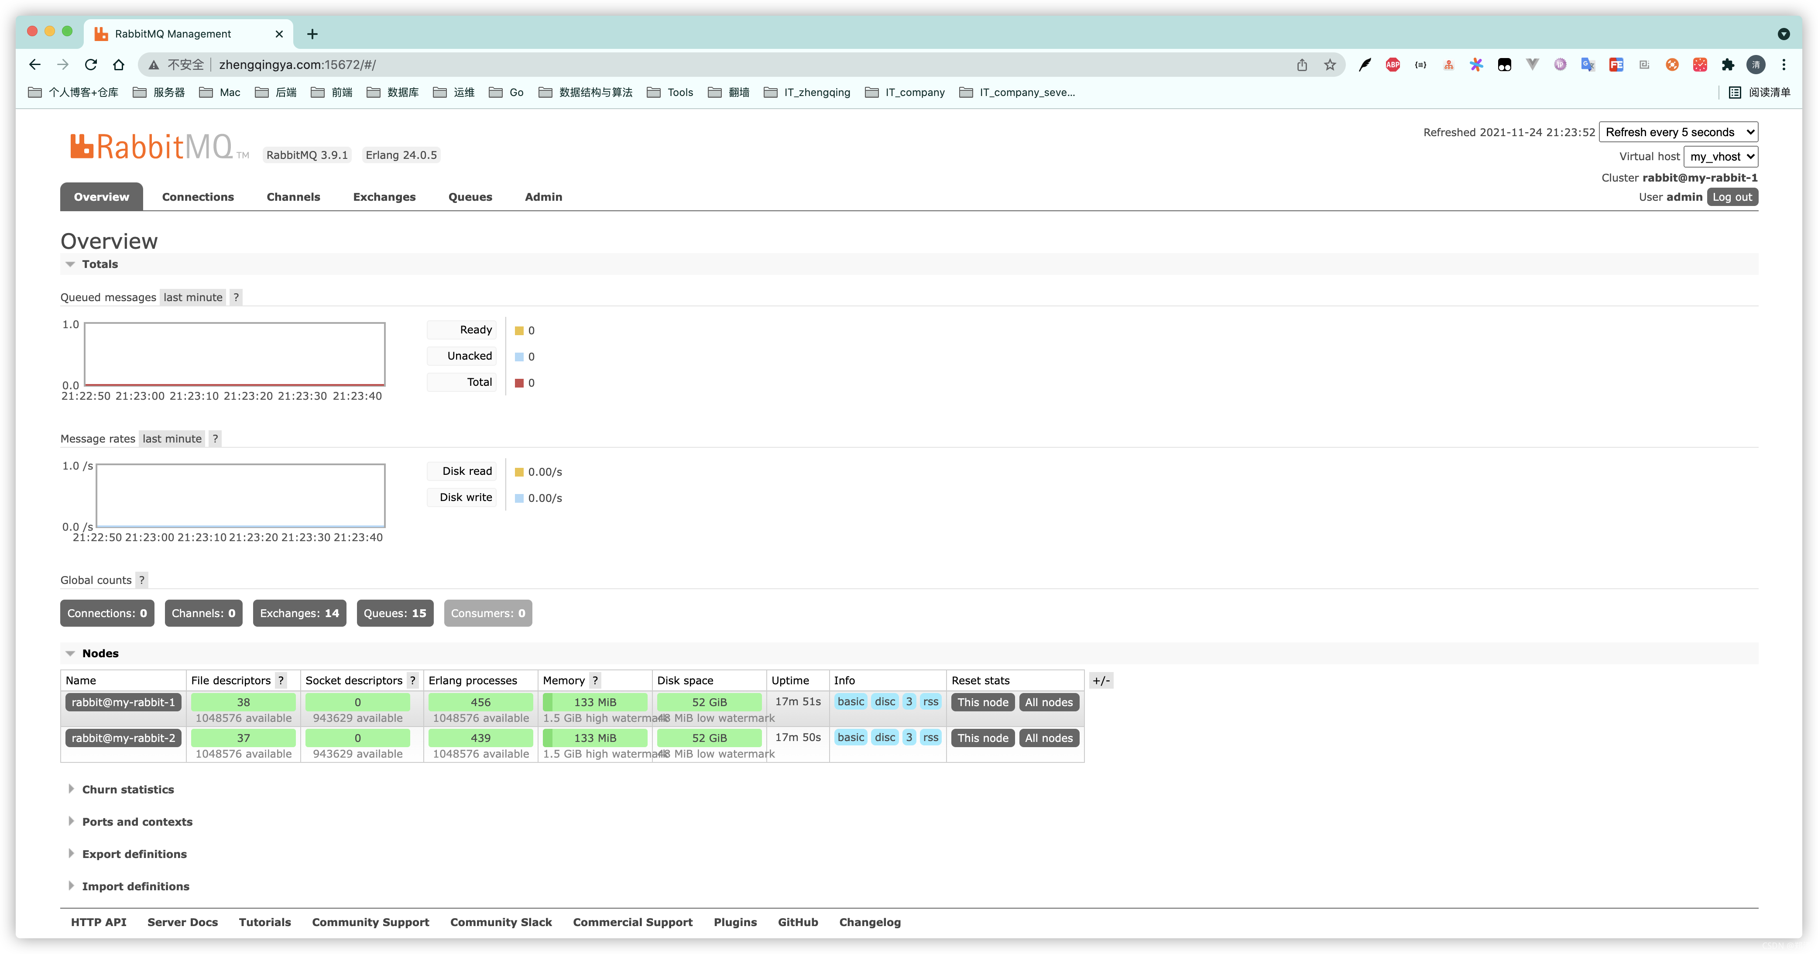This screenshot has width=1818, height=954.
Task: Click the Queues: 15 count button
Action: pos(394,614)
